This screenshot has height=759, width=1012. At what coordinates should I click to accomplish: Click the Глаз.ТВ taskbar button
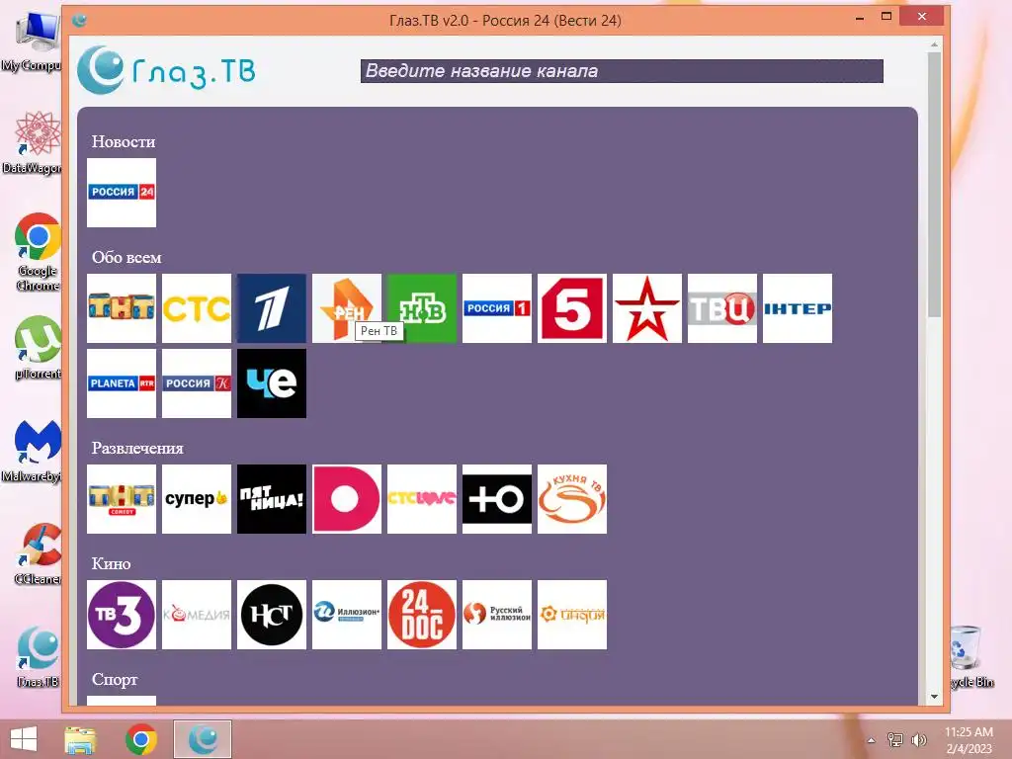pos(203,739)
